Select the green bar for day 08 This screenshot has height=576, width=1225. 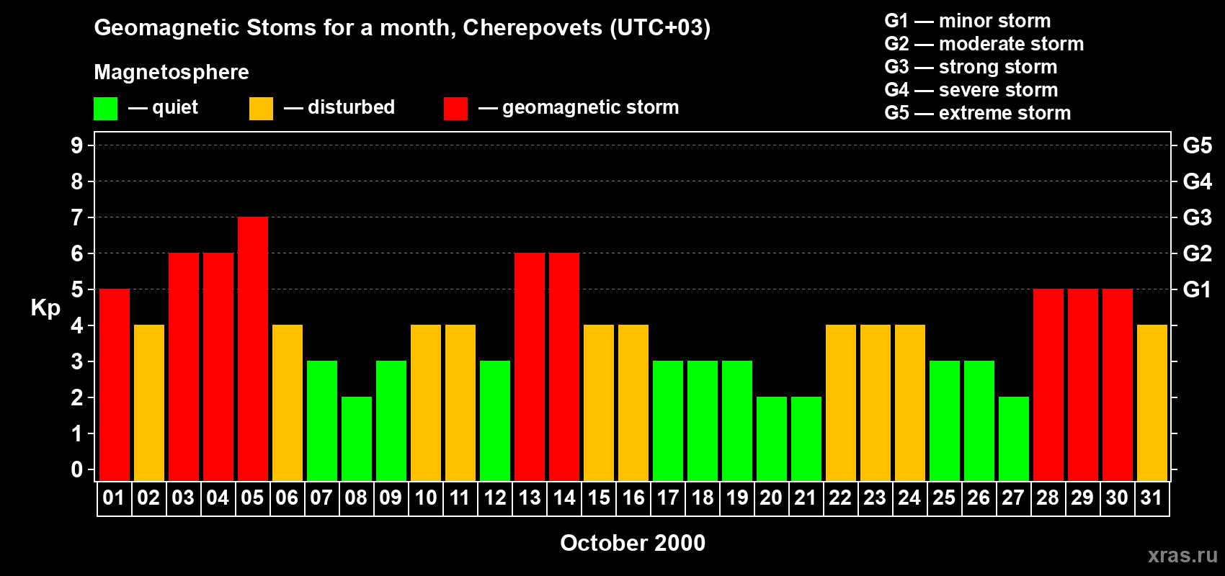tap(357, 438)
